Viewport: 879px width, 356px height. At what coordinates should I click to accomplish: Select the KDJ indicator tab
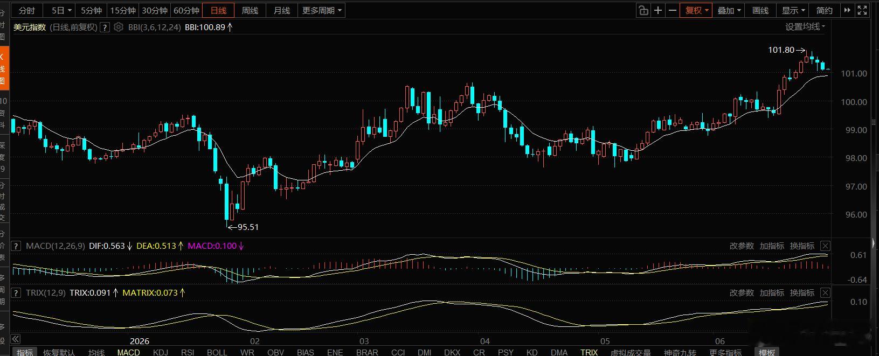[x=161, y=352]
